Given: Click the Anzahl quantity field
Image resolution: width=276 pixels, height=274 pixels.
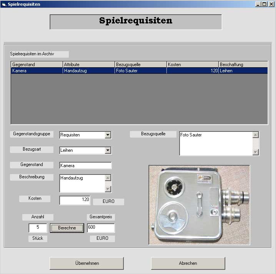Looking at the screenshot, I should 38,228.
